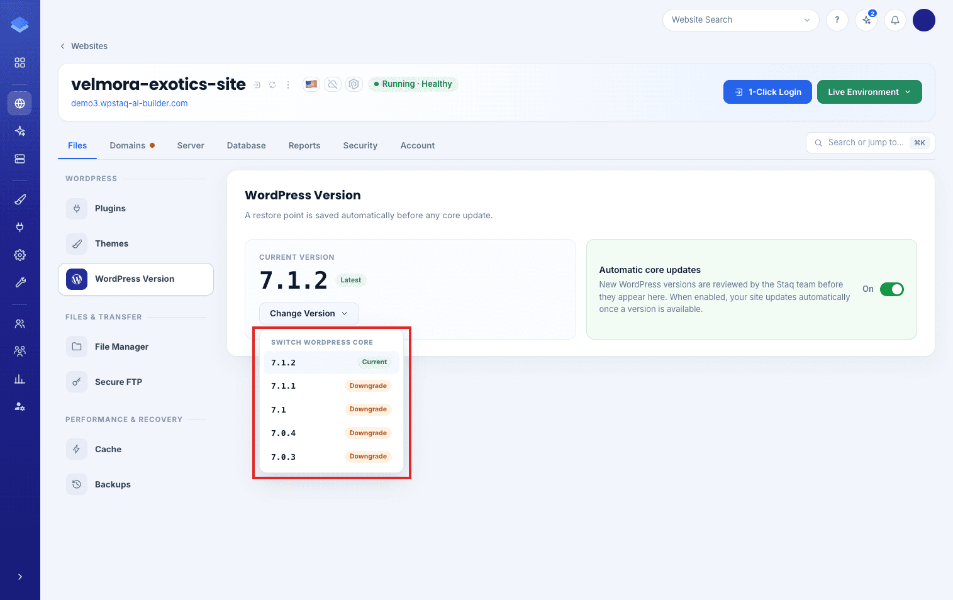The height and width of the screenshot is (600, 953).
Task: Open AI sparkle icon with badge 2
Action: (x=866, y=20)
